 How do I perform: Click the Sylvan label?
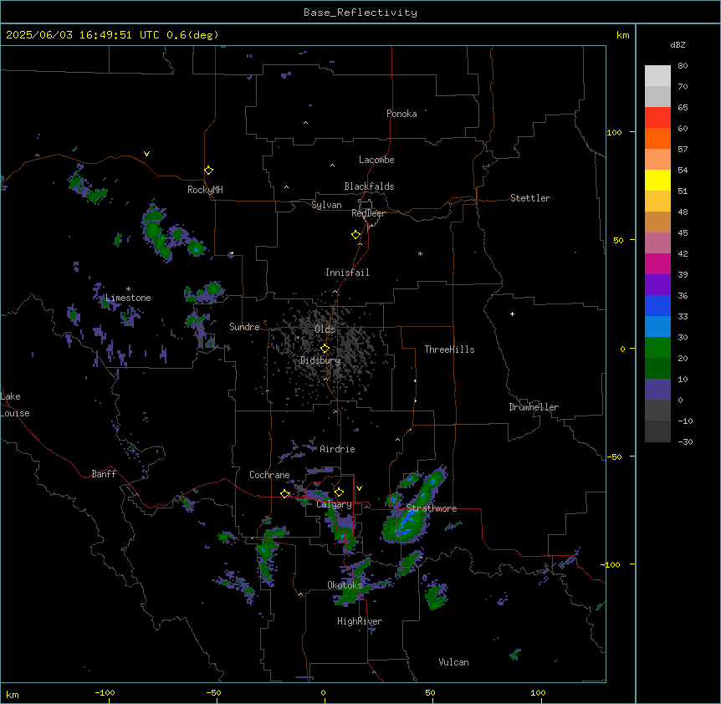point(326,205)
